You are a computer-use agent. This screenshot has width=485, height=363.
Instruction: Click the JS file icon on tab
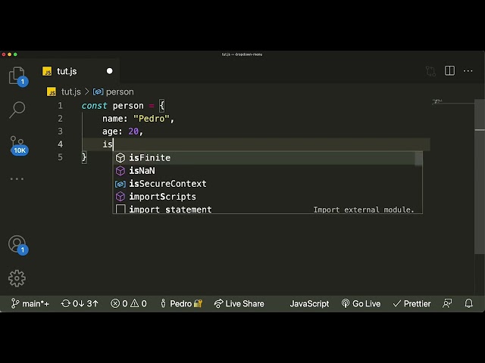(x=47, y=71)
